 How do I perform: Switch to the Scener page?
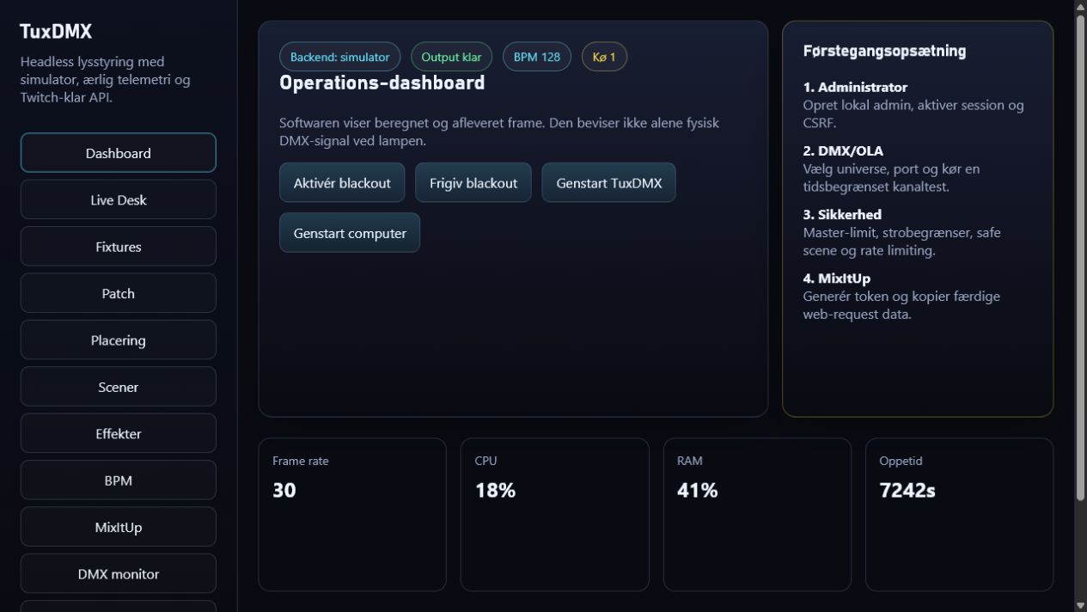pyautogui.click(x=118, y=387)
